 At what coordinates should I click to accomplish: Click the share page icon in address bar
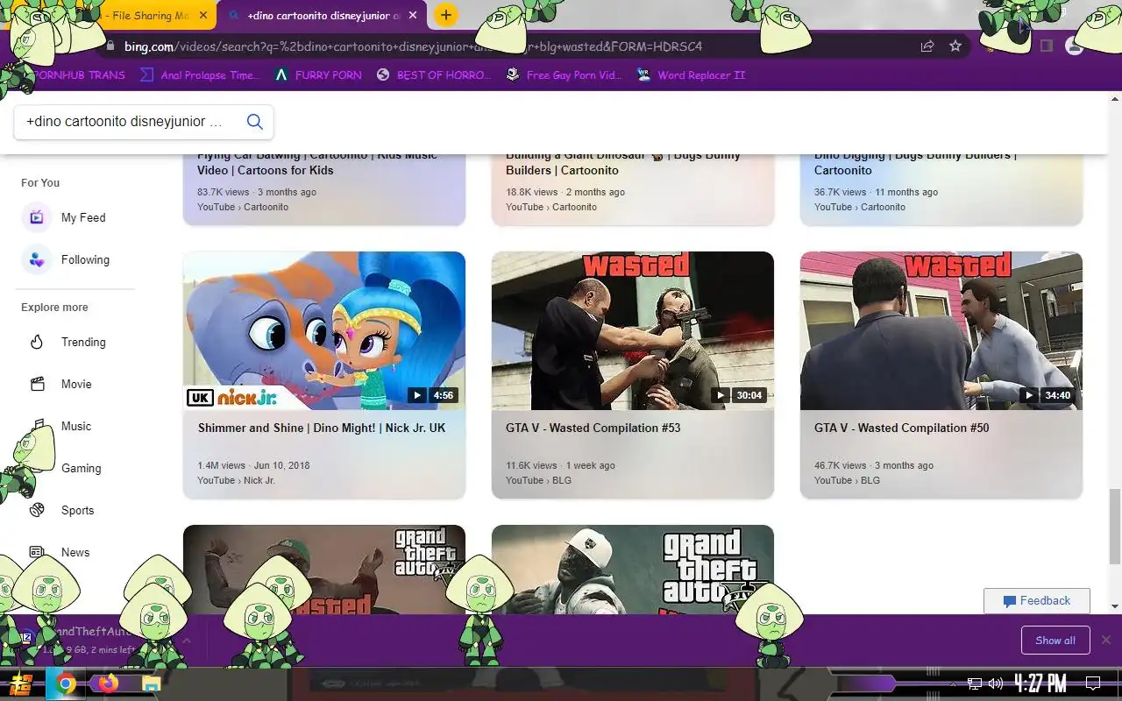click(927, 46)
